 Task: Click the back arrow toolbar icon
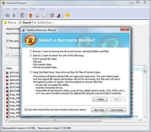tap(7, 15)
